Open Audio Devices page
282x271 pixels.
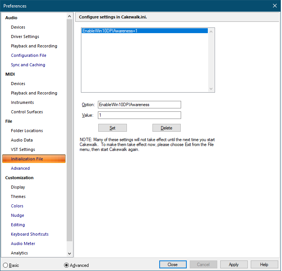point(18,27)
